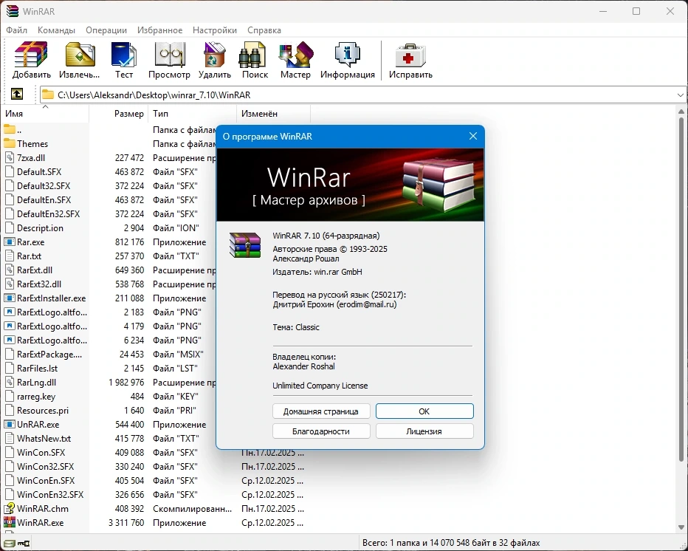Open the Файл menu

[x=17, y=30]
